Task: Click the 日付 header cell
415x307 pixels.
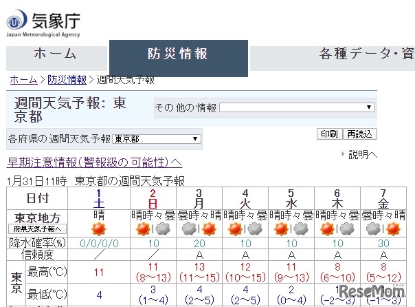Action: 37,198
